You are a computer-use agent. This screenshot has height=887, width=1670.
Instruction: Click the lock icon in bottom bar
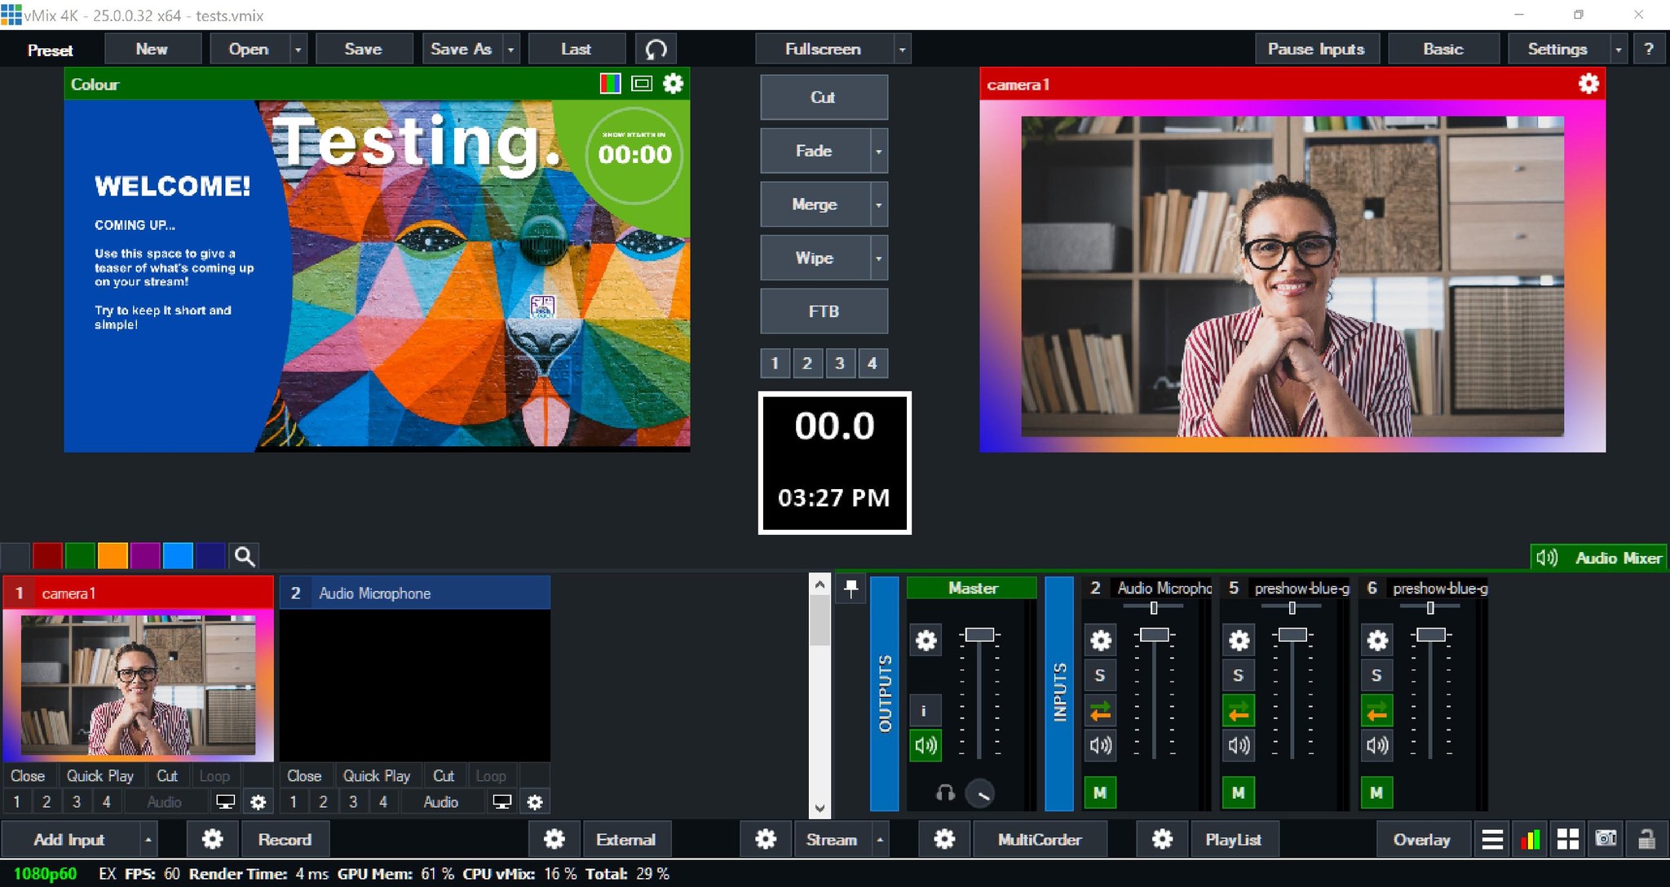click(1646, 839)
